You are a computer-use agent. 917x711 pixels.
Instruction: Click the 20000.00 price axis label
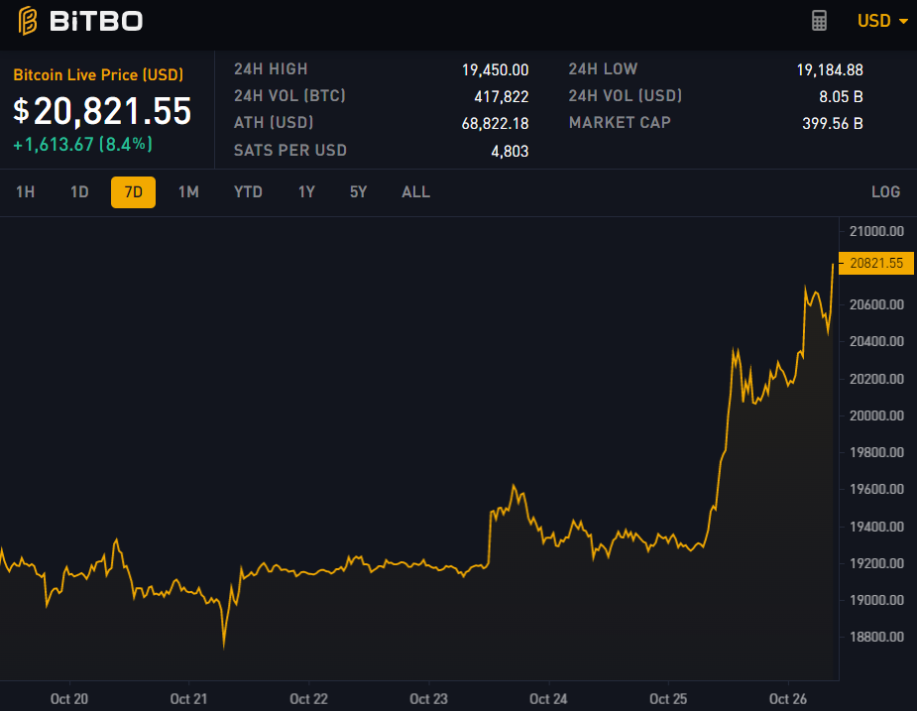tap(876, 415)
